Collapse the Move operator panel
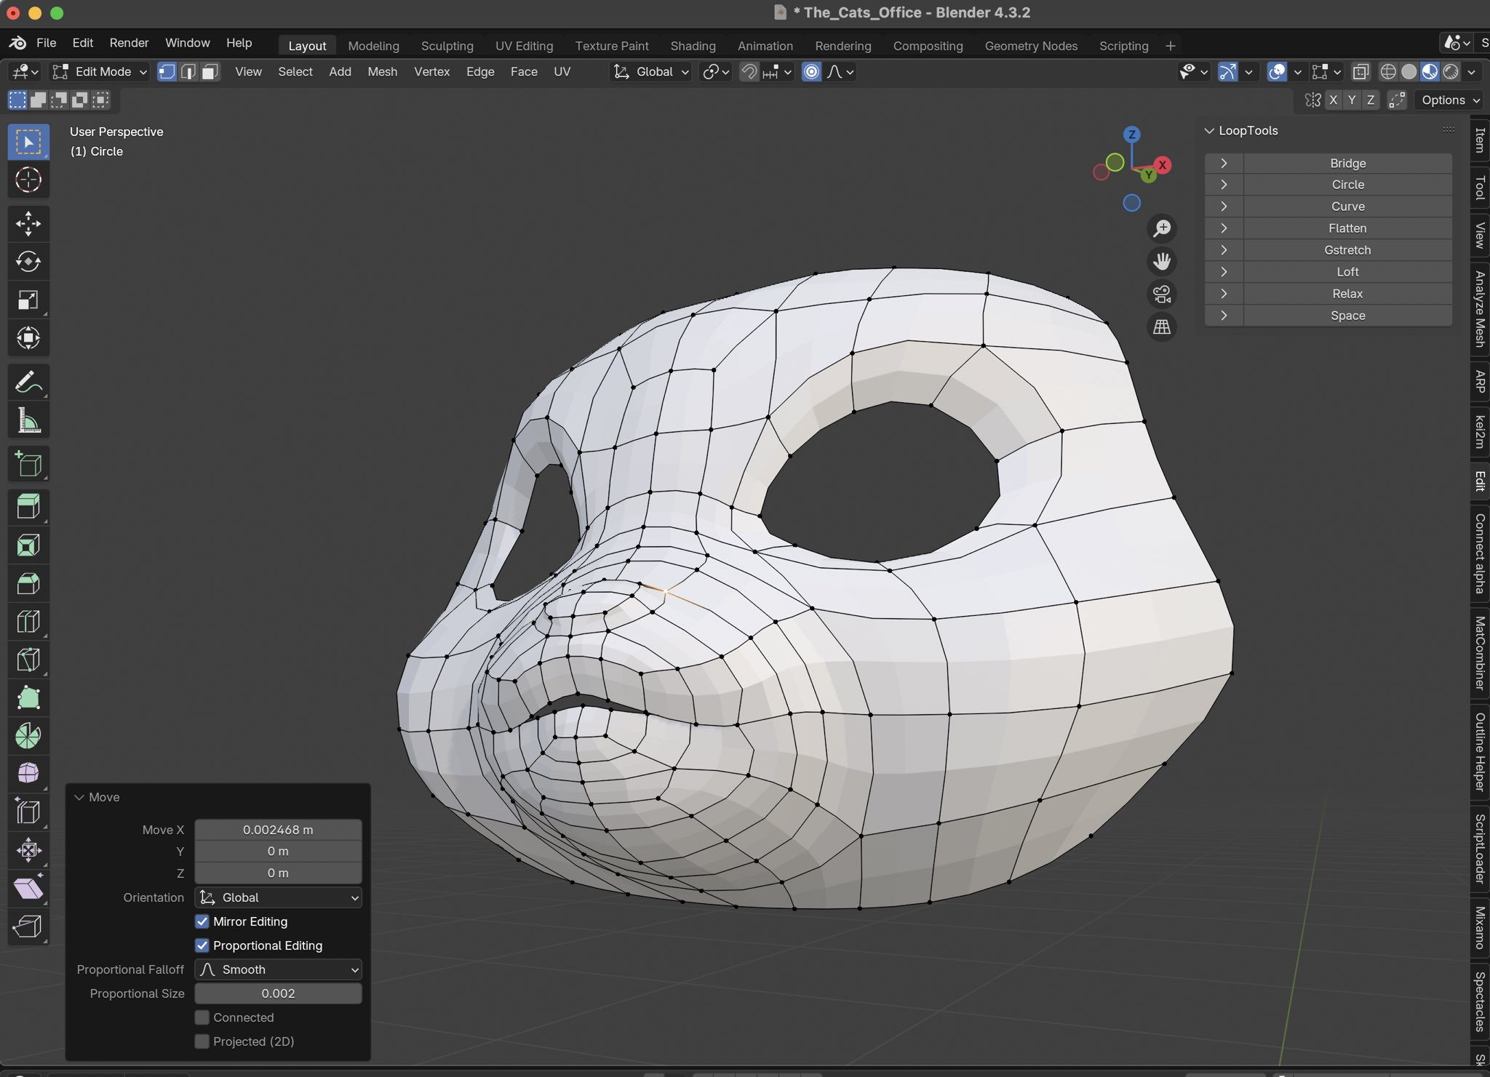This screenshot has height=1077, width=1490. coord(79,797)
